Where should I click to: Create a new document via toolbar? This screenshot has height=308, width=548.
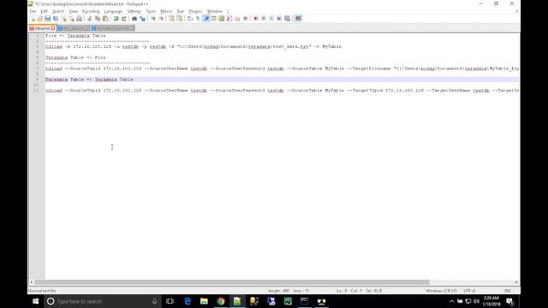tap(33, 19)
